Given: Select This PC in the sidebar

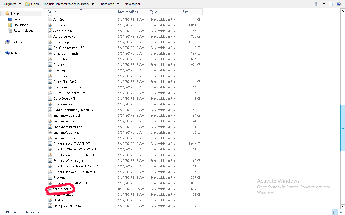Looking at the screenshot, I should click(16, 42).
